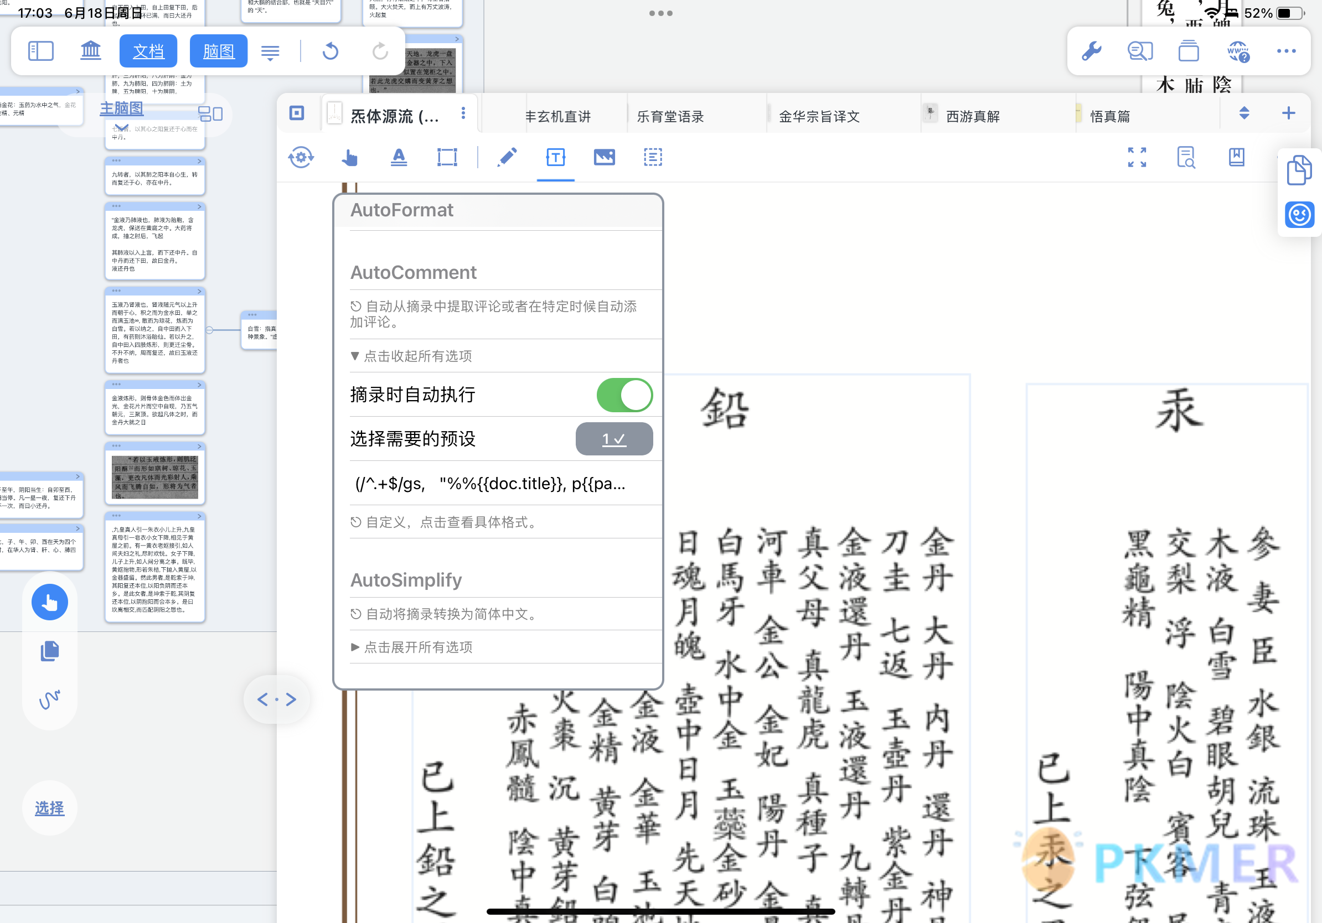The height and width of the screenshot is (923, 1322).
Task: Select the focus target tool
Action: point(301,157)
